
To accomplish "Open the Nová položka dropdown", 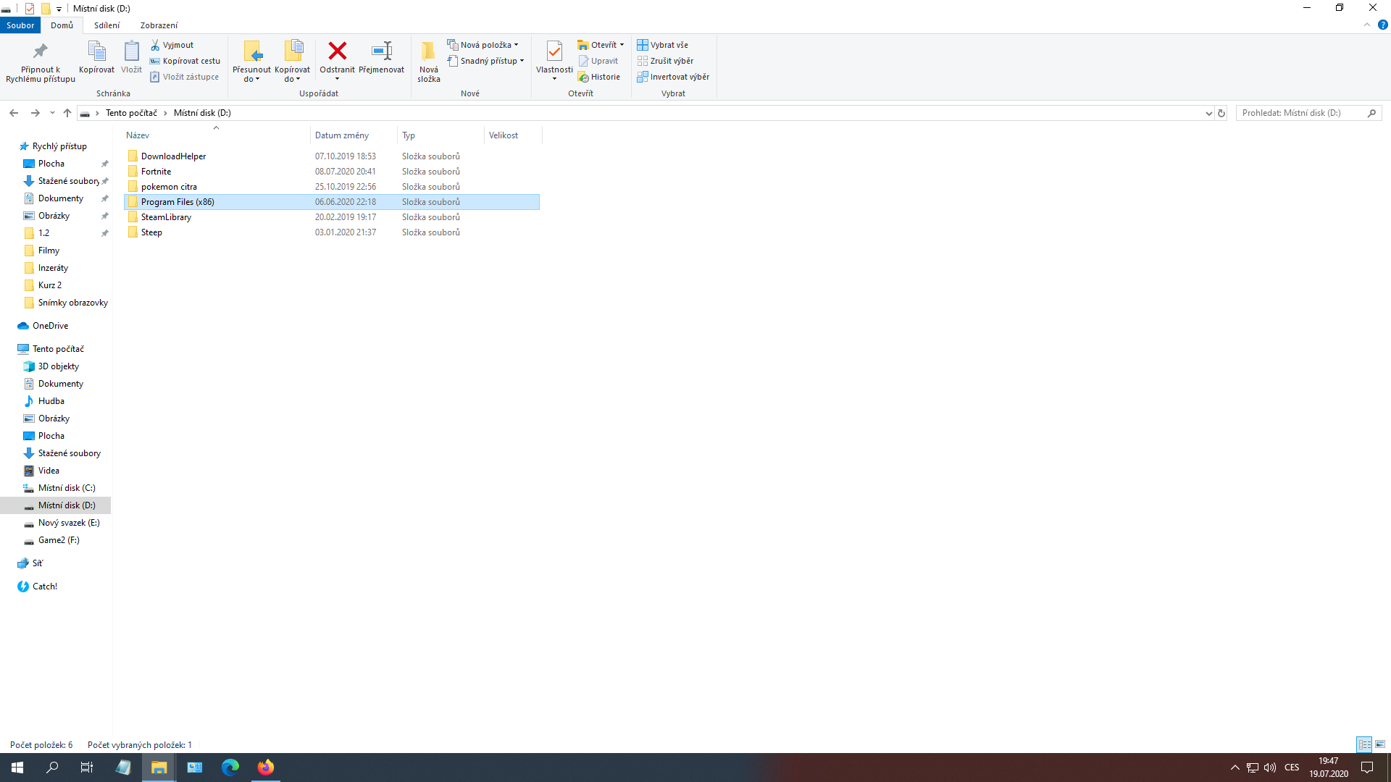I will pos(485,45).
